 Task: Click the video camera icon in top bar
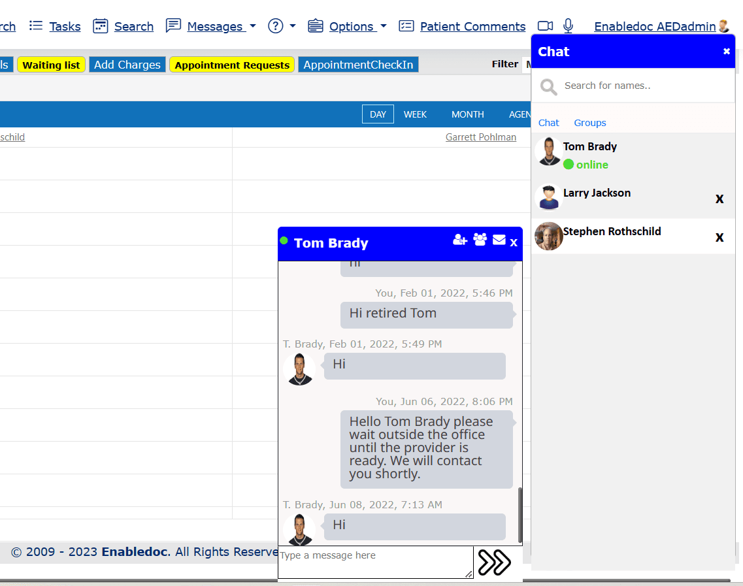(x=545, y=26)
